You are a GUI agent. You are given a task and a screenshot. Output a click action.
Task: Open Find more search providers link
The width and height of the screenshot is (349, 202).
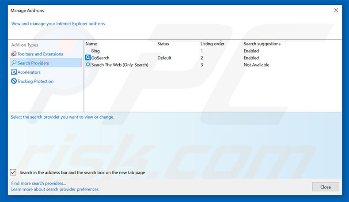(x=39, y=183)
